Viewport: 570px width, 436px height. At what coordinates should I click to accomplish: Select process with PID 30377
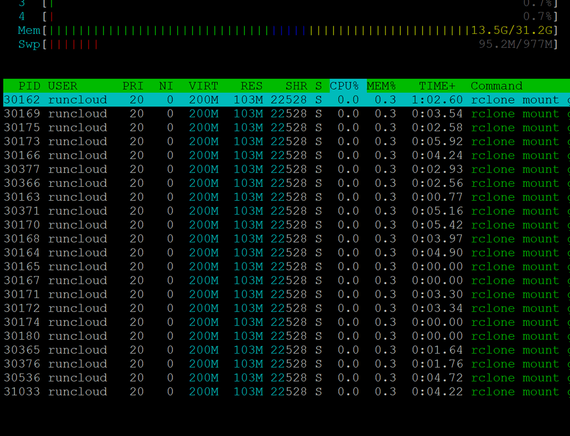point(287,169)
